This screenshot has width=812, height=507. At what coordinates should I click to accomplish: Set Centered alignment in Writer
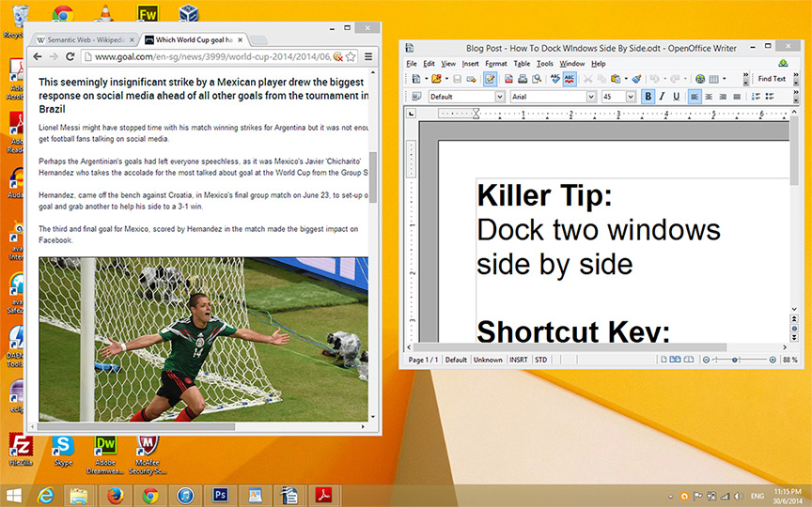709,96
